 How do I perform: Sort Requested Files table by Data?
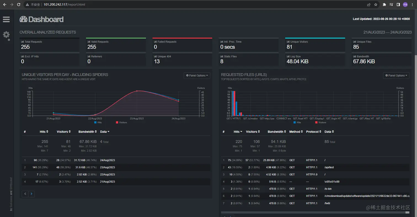point(329,132)
